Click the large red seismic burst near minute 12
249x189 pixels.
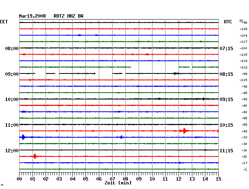(x=184, y=131)
